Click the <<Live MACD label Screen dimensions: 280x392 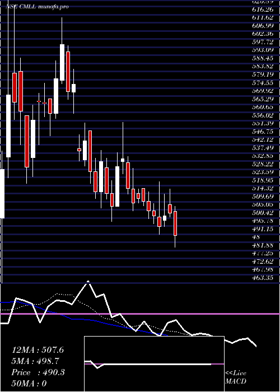[x=236, y=377]
